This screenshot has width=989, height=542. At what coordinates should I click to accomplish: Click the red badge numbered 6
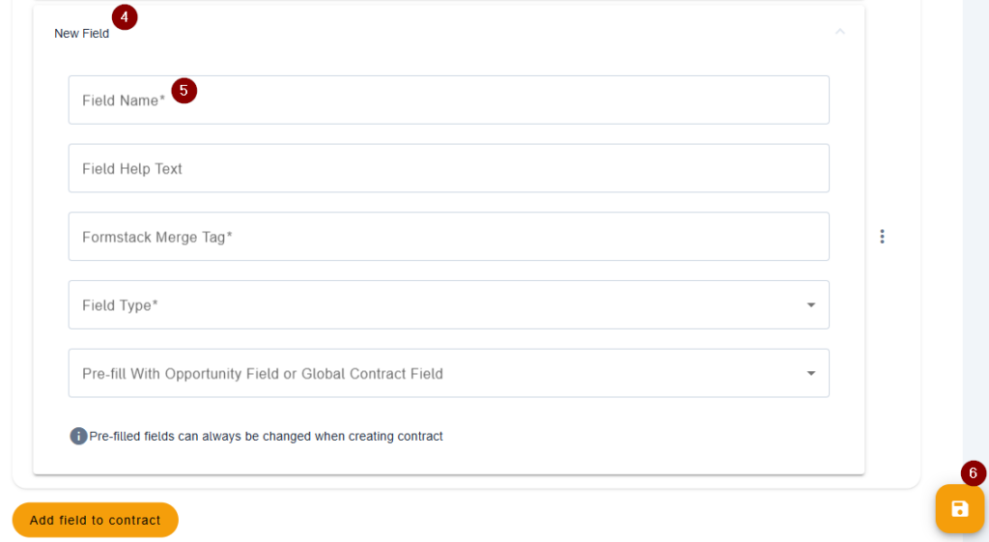(x=973, y=473)
